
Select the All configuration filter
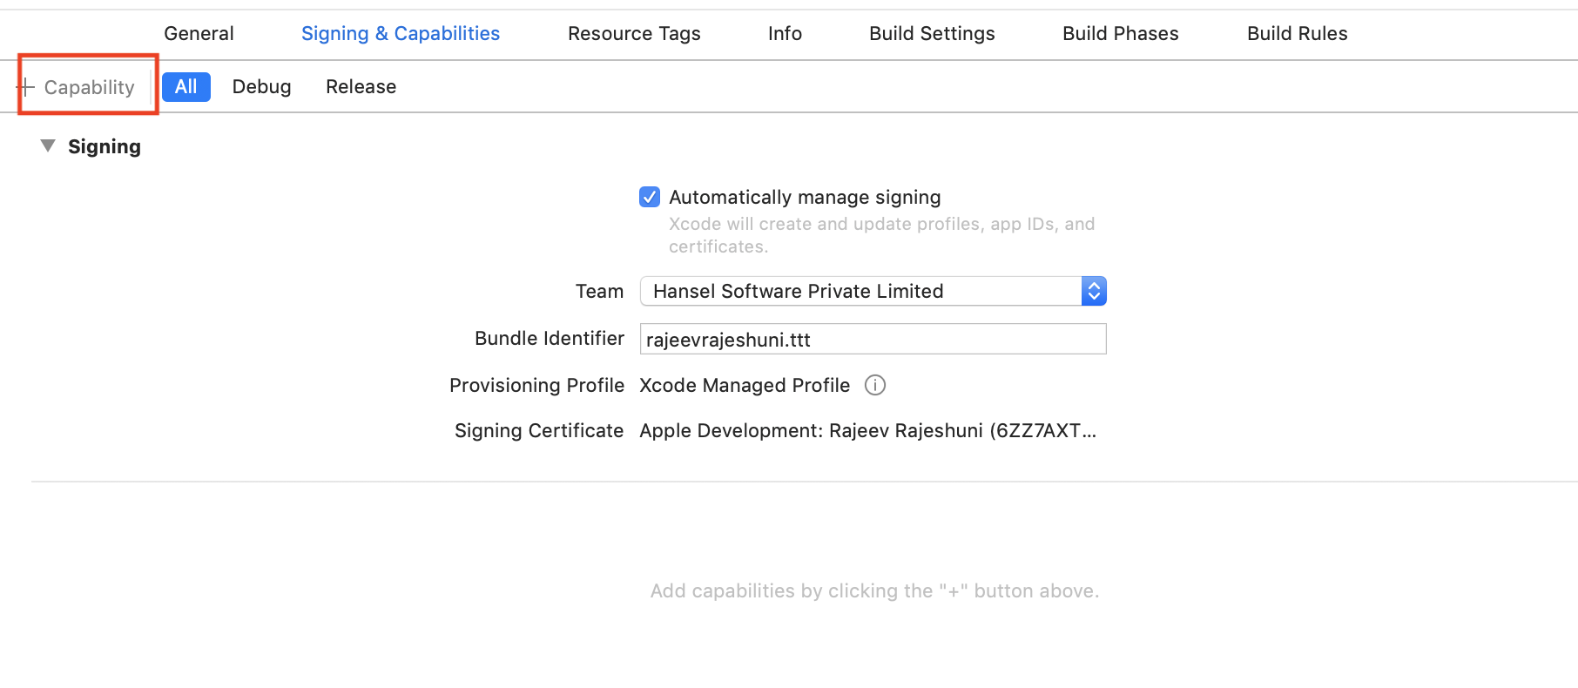tap(186, 86)
